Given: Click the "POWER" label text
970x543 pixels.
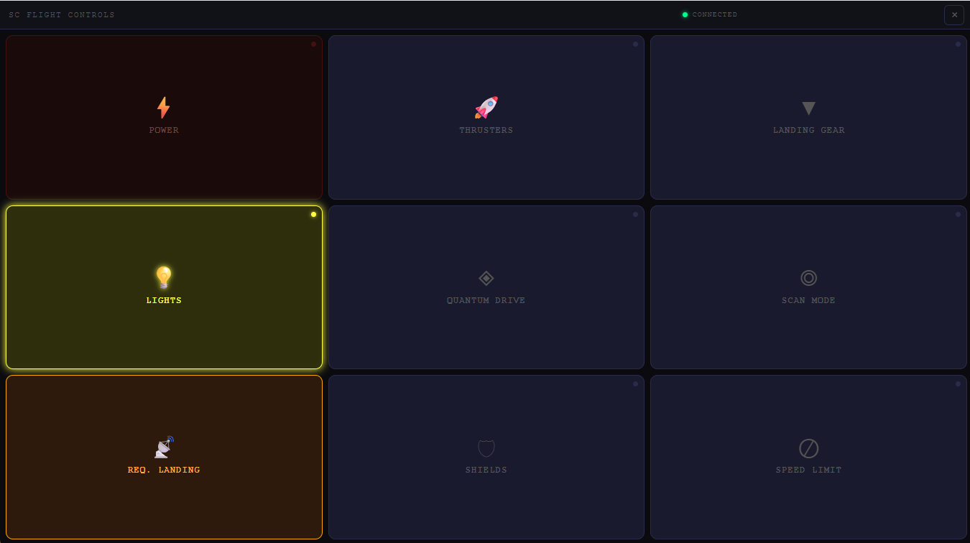Looking at the screenshot, I should point(164,130).
